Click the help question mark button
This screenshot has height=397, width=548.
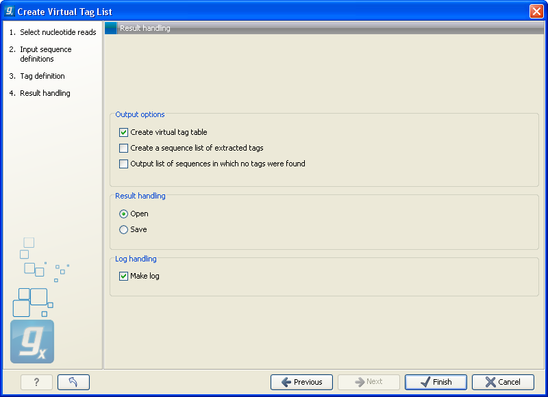[x=36, y=382]
